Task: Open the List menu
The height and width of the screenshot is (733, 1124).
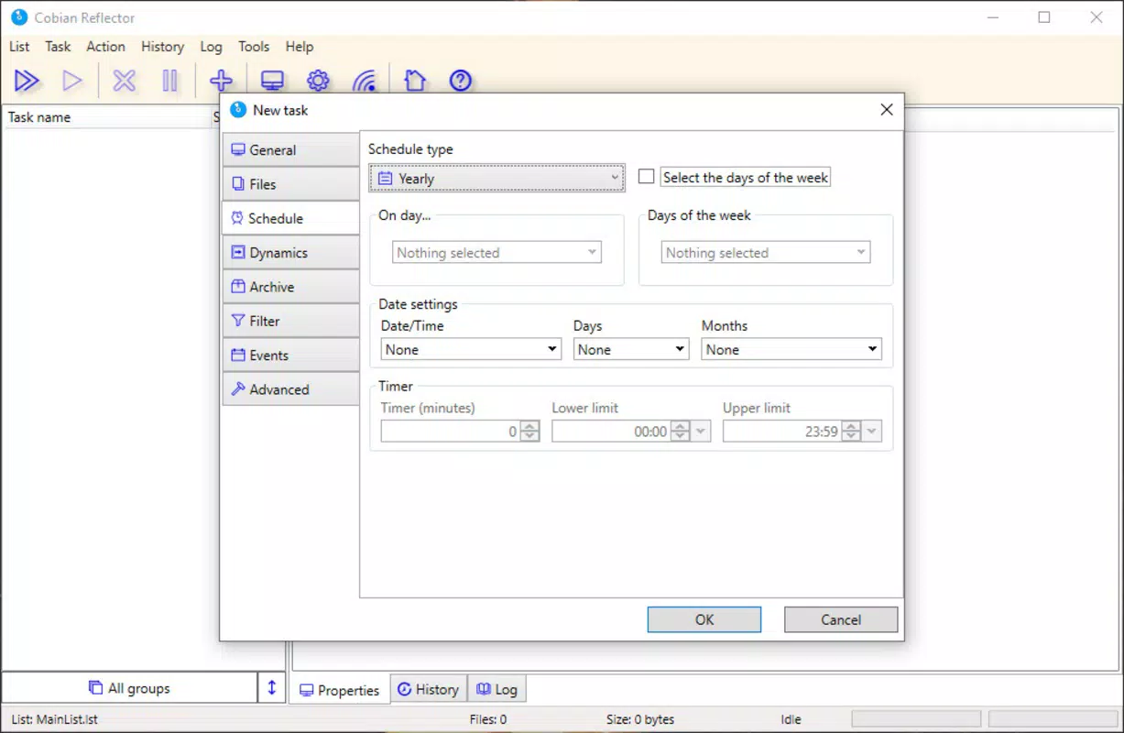Action: [19, 46]
